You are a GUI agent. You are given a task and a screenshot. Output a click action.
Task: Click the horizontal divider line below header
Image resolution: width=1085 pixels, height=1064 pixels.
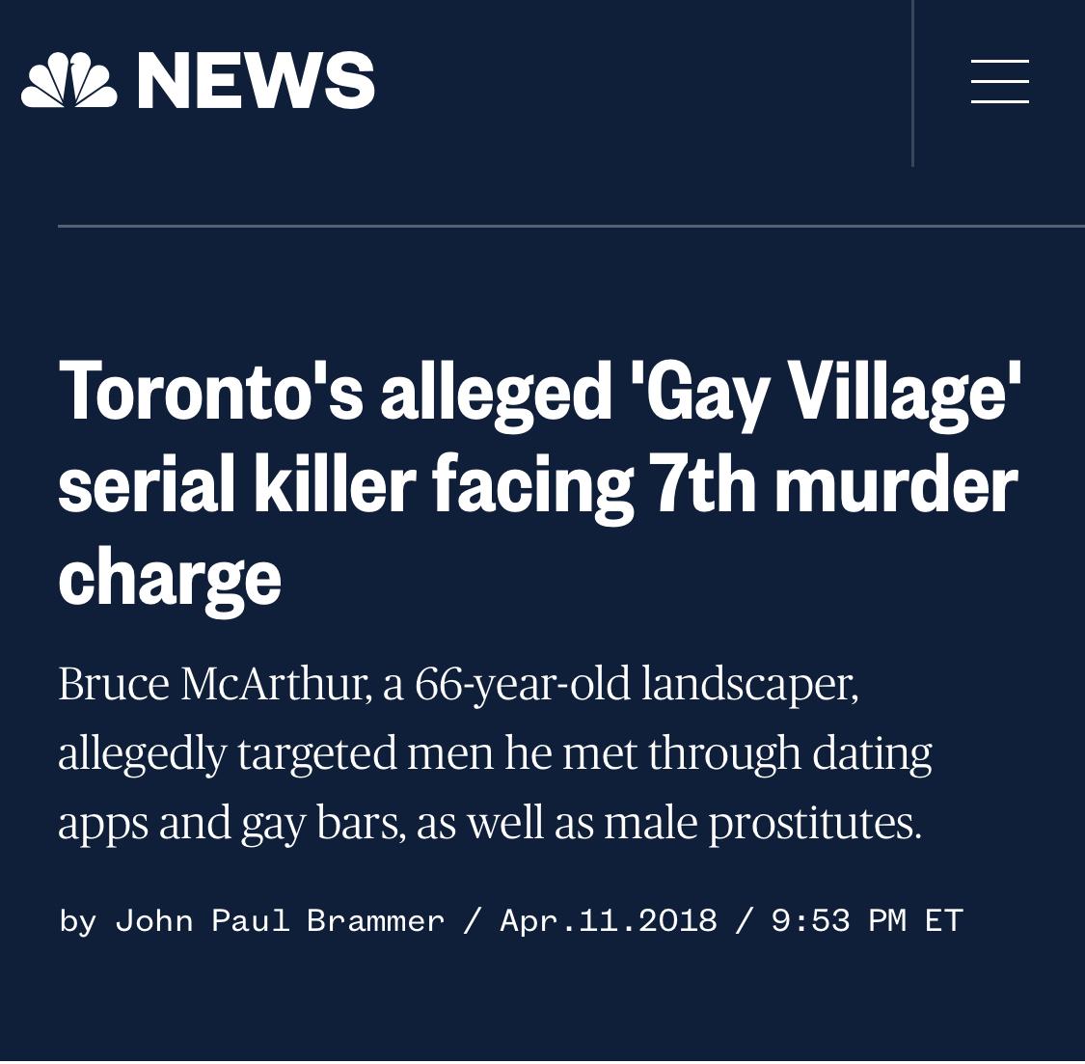point(572,226)
